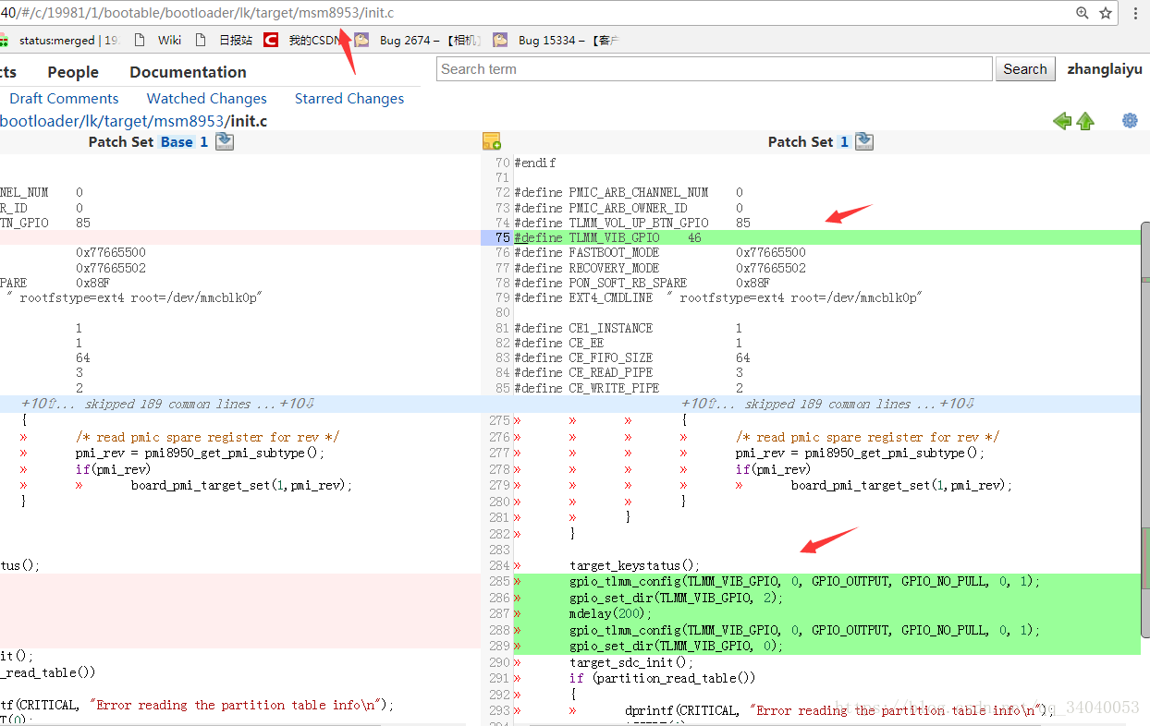Open the People menu
Viewport: 1150px width, 726px height.
point(73,72)
